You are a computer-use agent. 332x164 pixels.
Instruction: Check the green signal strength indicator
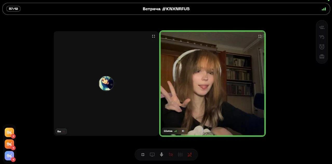[x=324, y=9]
